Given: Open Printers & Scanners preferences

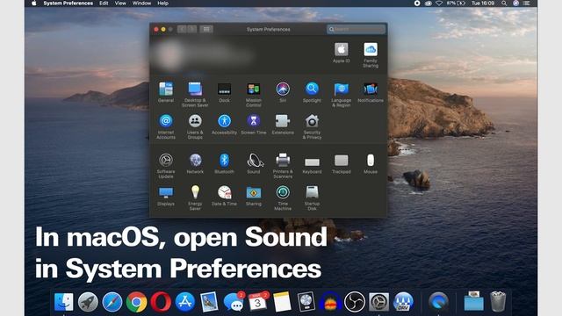Looking at the screenshot, I should tap(283, 166).
